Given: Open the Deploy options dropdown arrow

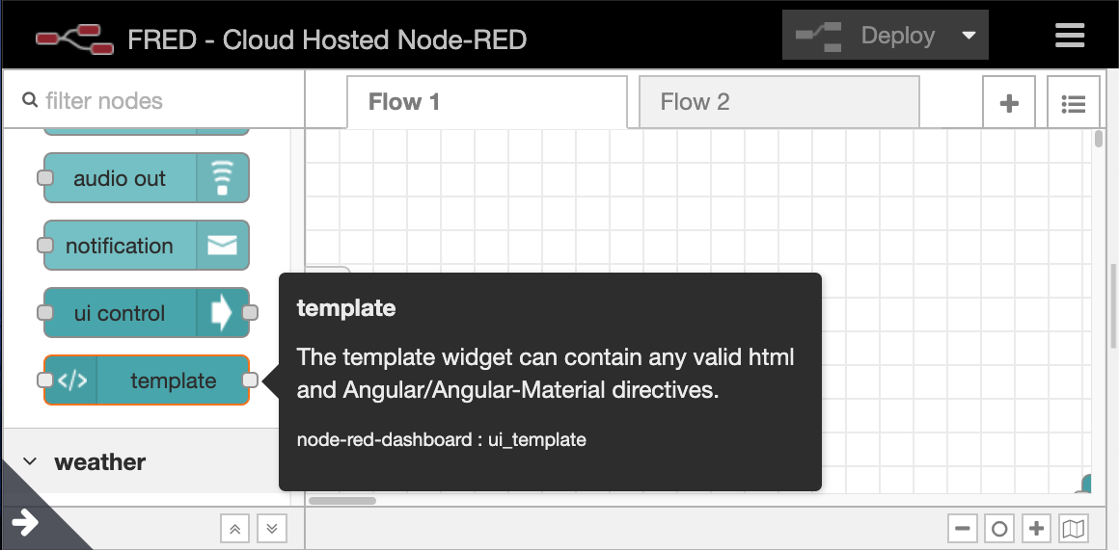Looking at the screenshot, I should pyautogui.click(x=969, y=35).
